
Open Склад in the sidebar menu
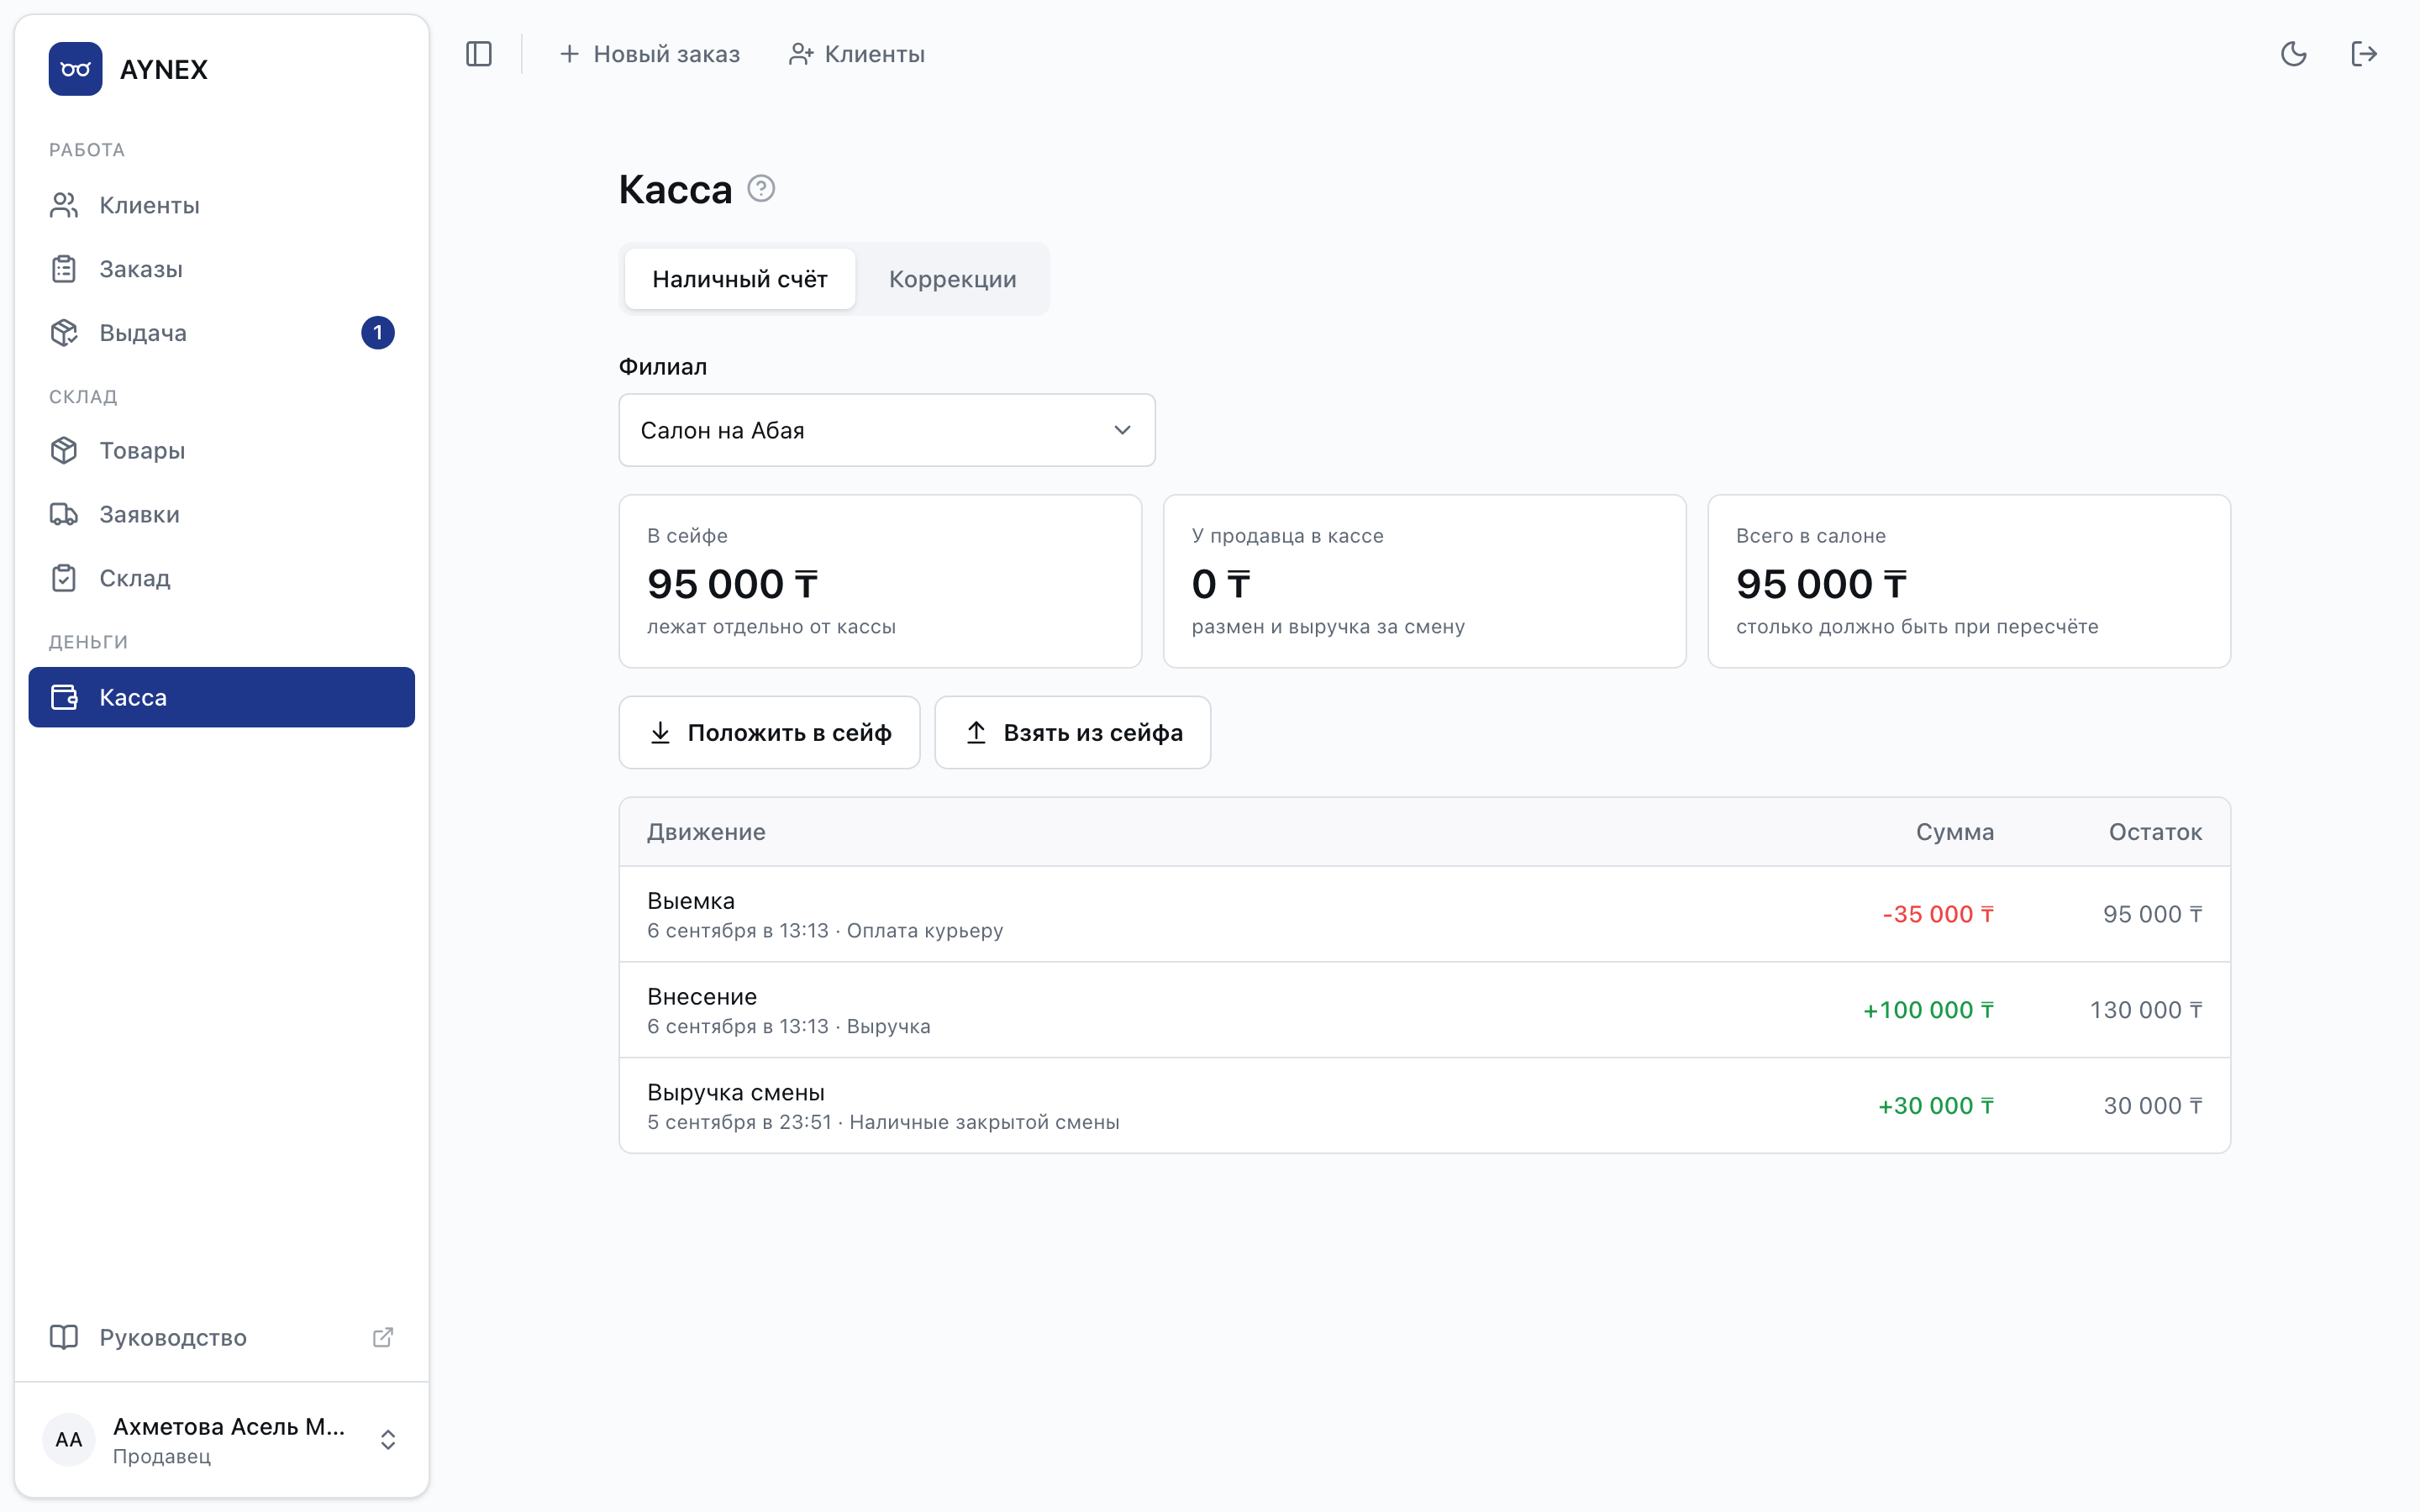point(222,578)
